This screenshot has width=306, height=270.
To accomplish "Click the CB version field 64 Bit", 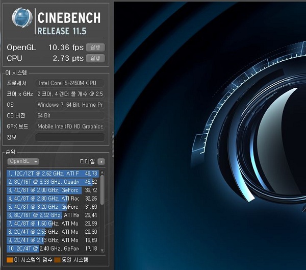I will (70, 115).
